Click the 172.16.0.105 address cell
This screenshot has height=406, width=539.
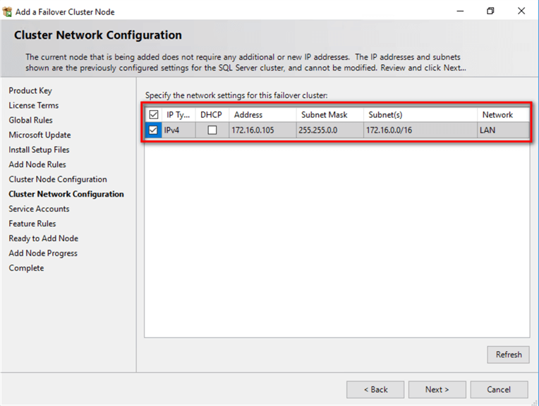click(262, 130)
